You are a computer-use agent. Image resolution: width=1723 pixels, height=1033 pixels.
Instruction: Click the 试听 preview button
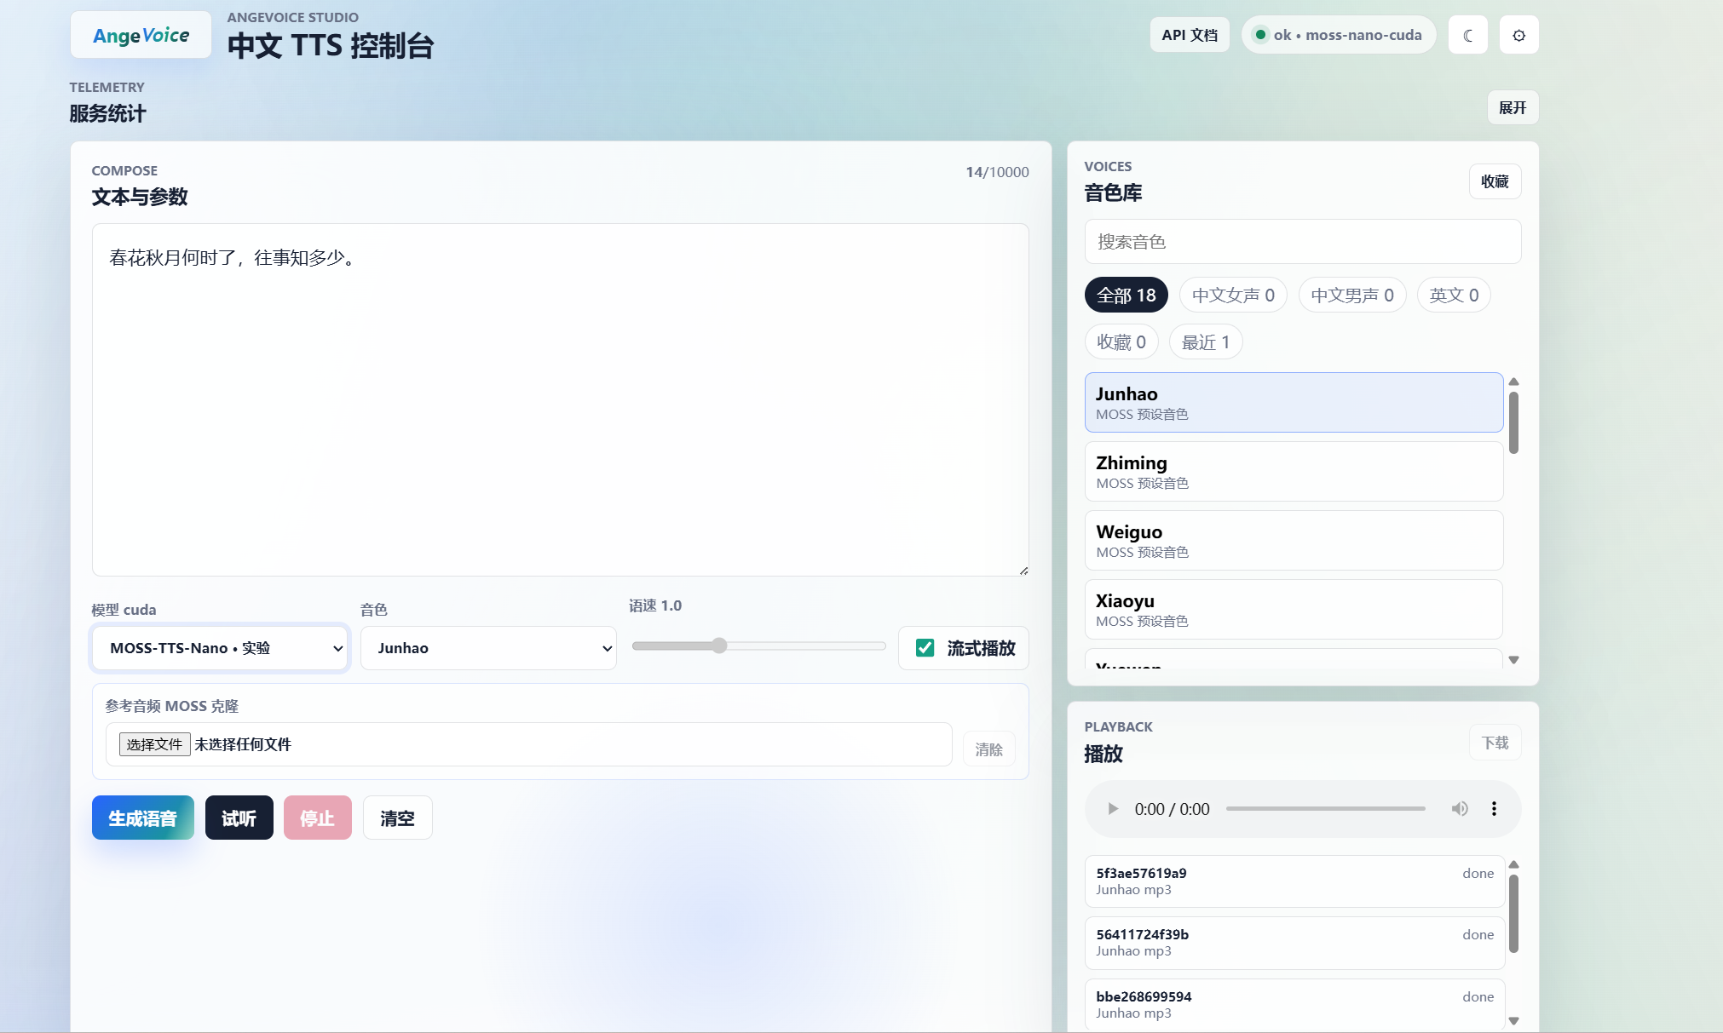pyautogui.click(x=239, y=818)
